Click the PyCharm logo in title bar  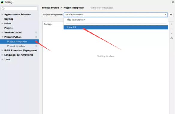[x=2, y=2]
